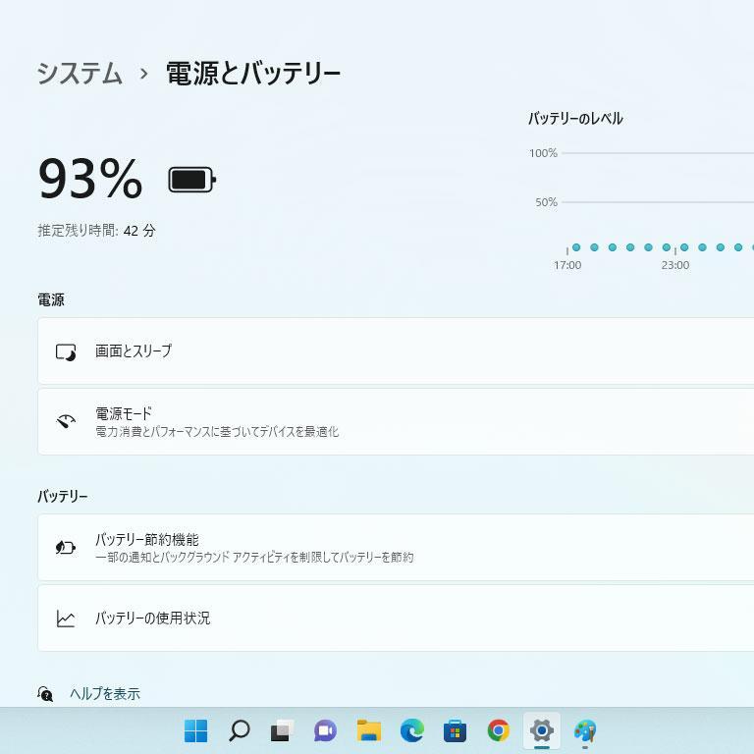Click the 23:00 label on chart axis
Screen dimensions: 754x754
click(x=675, y=265)
